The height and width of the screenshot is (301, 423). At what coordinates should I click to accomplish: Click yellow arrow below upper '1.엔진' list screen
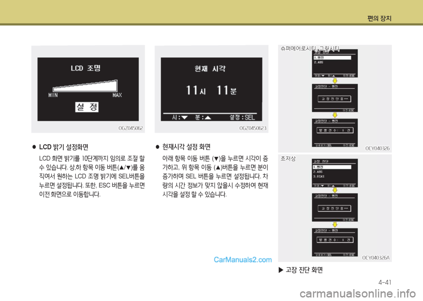pos(335,81)
